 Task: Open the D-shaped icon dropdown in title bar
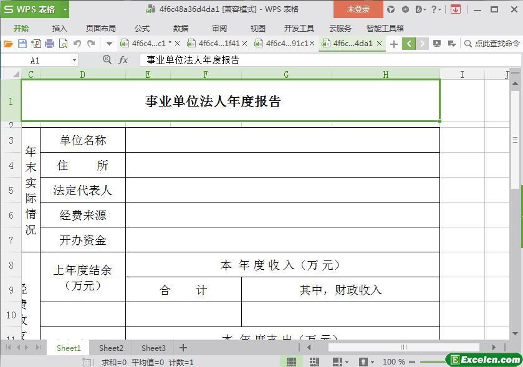click(x=421, y=9)
